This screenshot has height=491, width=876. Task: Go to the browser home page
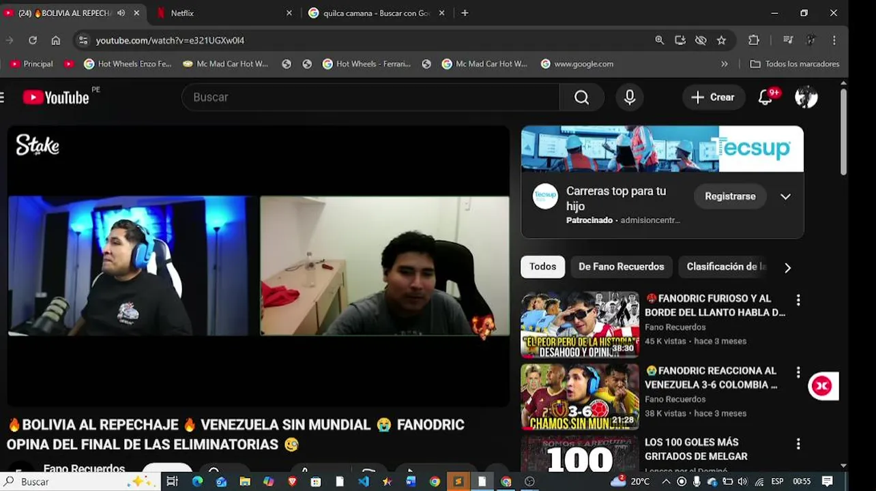tap(56, 40)
